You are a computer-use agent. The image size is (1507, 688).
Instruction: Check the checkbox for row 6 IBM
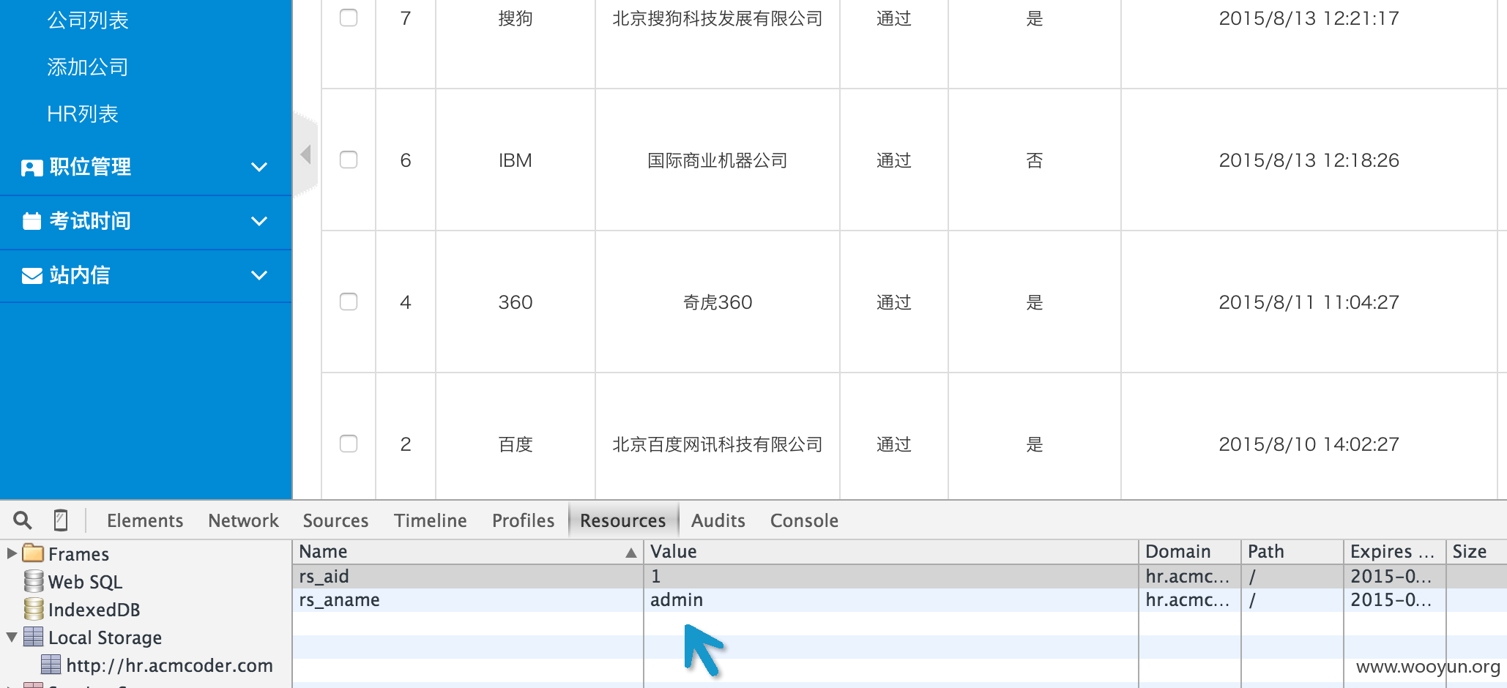[x=349, y=160]
